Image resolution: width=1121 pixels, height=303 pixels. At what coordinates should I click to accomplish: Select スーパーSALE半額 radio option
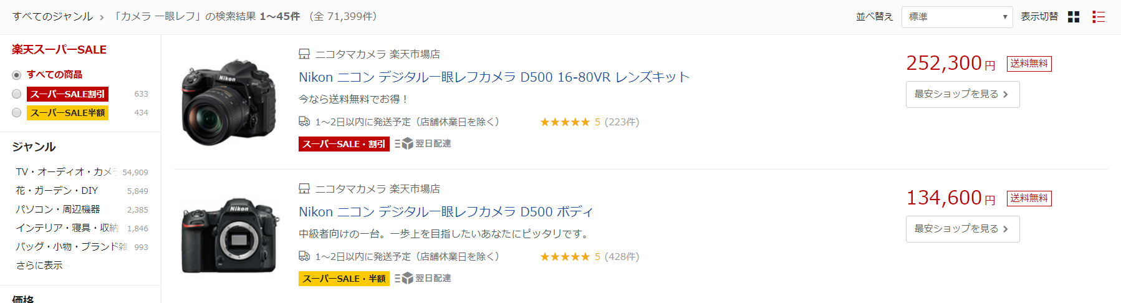(x=17, y=113)
